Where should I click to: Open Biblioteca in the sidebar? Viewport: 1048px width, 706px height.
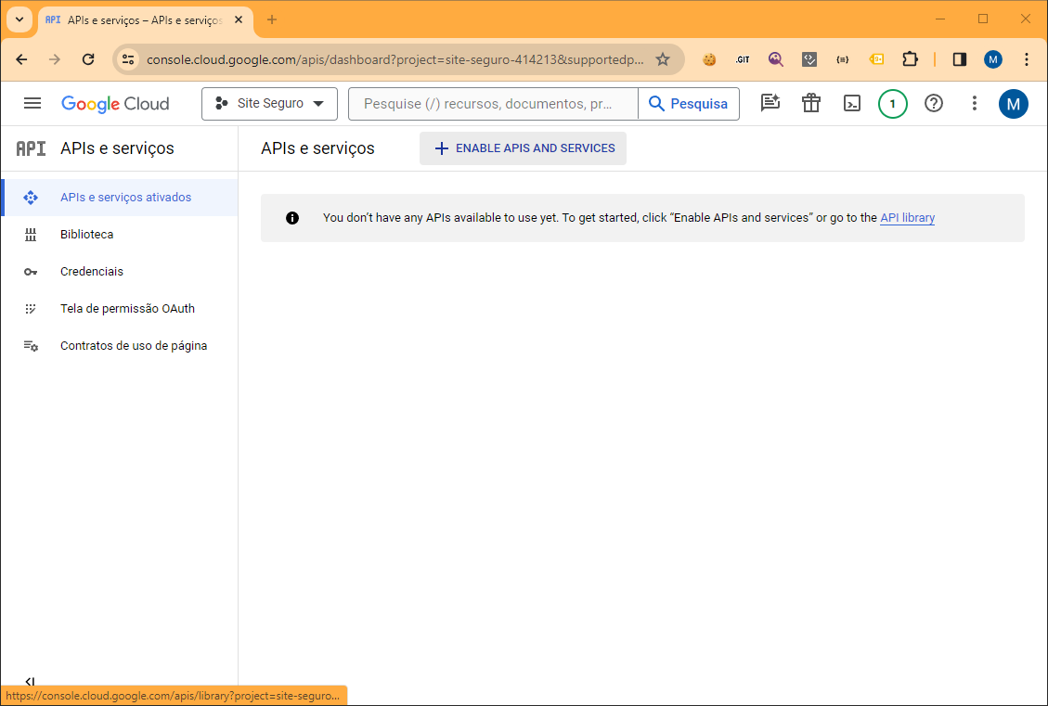[x=121, y=235]
